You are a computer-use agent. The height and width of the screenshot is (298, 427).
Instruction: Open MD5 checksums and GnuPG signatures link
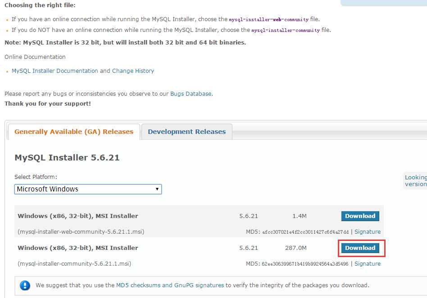(170, 285)
